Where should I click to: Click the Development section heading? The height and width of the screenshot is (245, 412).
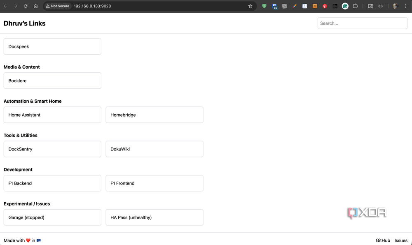18,169
